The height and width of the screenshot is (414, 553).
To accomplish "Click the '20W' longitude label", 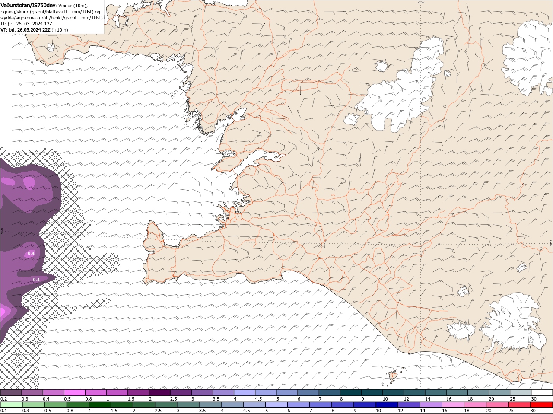I will 421,2.
